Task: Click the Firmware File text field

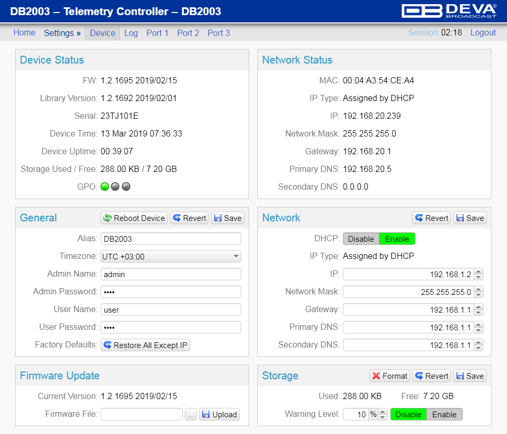Action: point(142,414)
